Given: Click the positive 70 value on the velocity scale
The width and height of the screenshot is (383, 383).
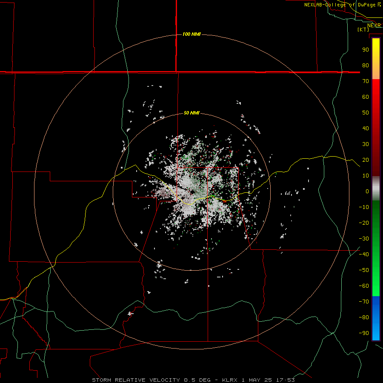Looking at the screenshot, I should [366, 81].
